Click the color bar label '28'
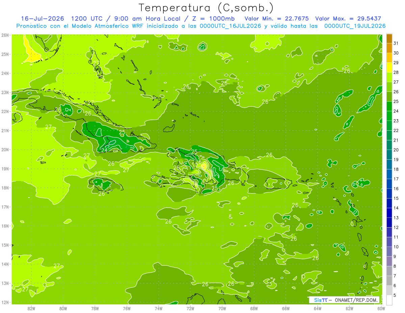 [396, 72]
